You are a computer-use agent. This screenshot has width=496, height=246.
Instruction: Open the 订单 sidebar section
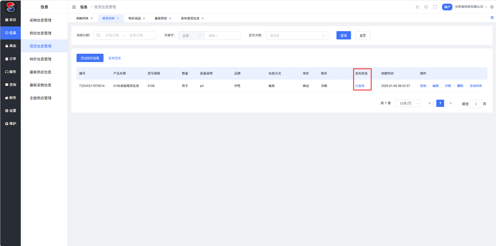click(x=11, y=59)
